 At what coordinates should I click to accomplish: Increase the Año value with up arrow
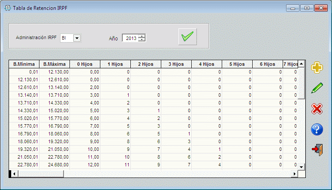(x=142, y=36)
